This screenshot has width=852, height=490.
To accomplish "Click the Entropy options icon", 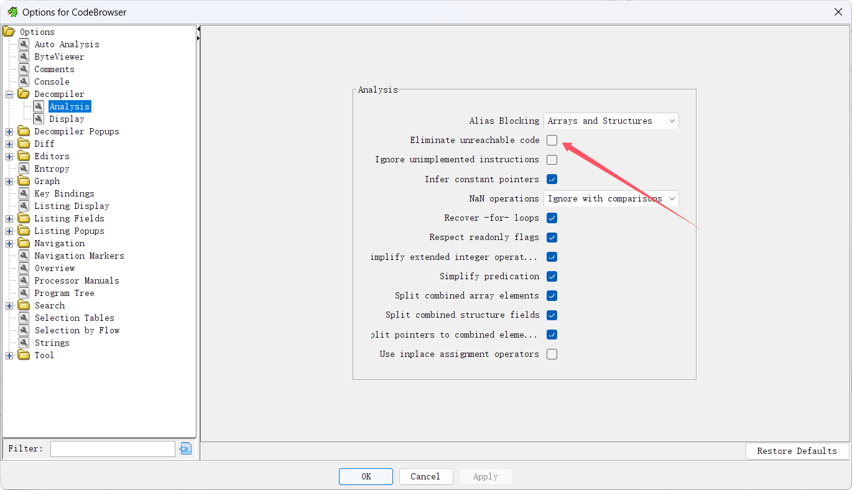I will click(x=24, y=169).
